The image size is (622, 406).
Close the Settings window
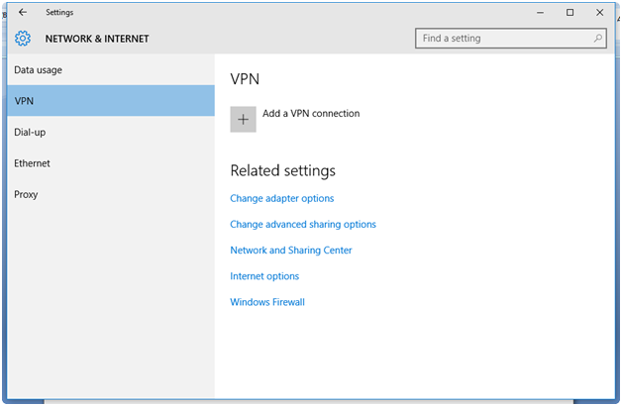click(x=598, y=13)
